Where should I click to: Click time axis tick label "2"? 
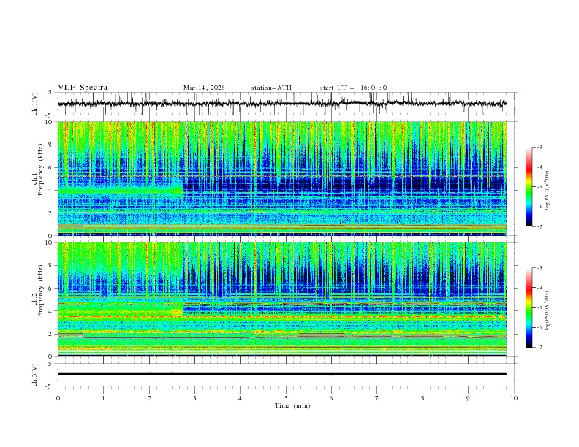(149, 398)
